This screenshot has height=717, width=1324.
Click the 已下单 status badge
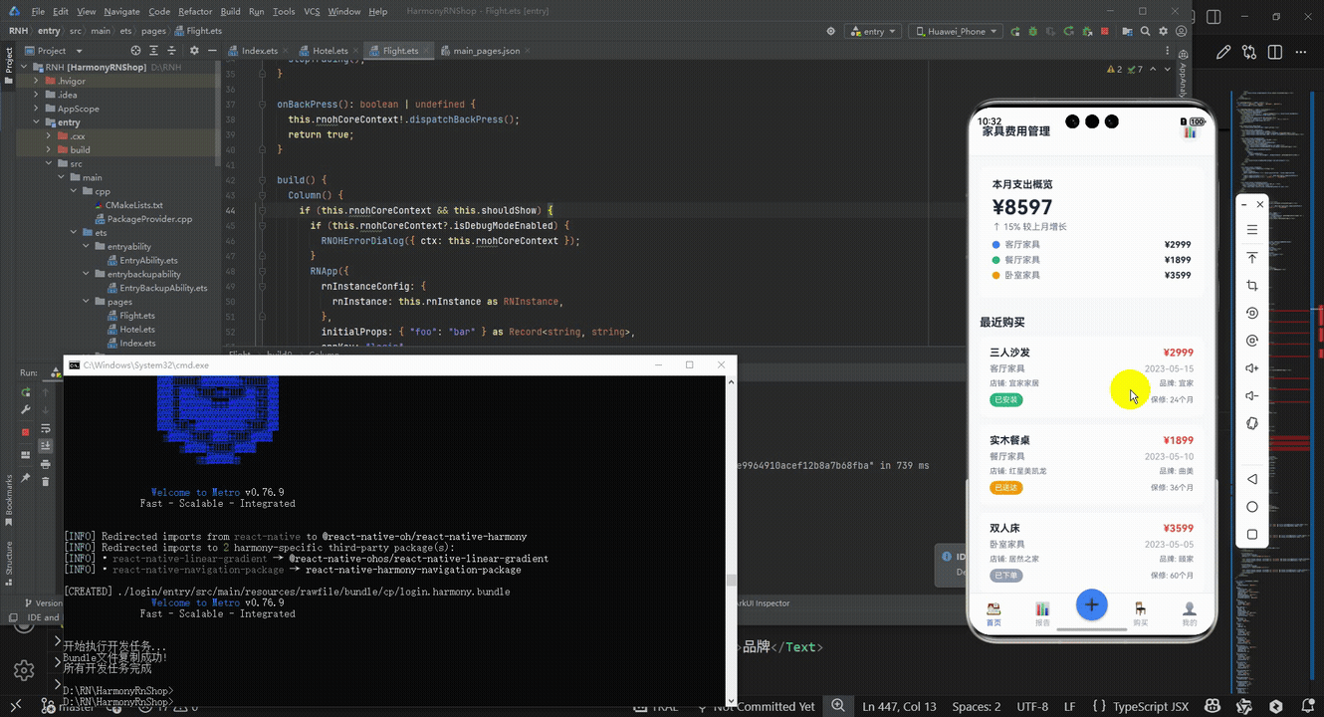pyautogui.click(x=1006, y=576)
